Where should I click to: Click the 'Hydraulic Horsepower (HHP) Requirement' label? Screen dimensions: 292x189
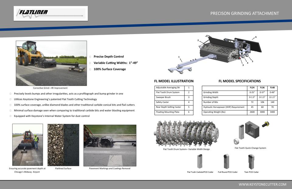tap(224, 107)
